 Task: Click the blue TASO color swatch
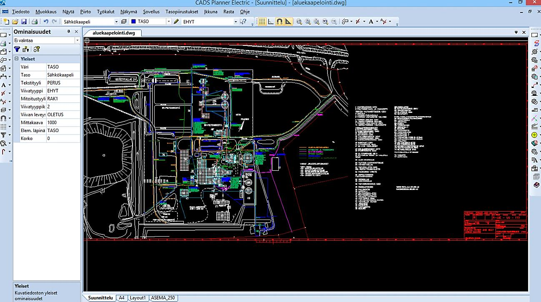(x=134, y=21)
